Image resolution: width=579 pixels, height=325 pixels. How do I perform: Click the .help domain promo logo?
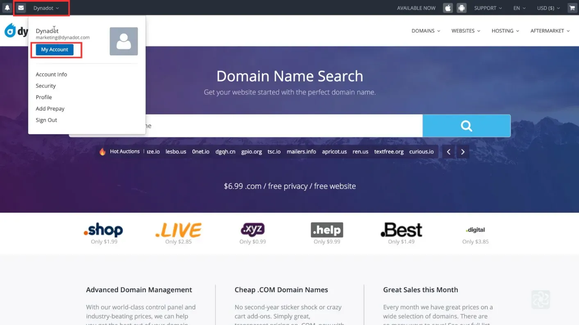pyautogui.click(x=327, y=230)
